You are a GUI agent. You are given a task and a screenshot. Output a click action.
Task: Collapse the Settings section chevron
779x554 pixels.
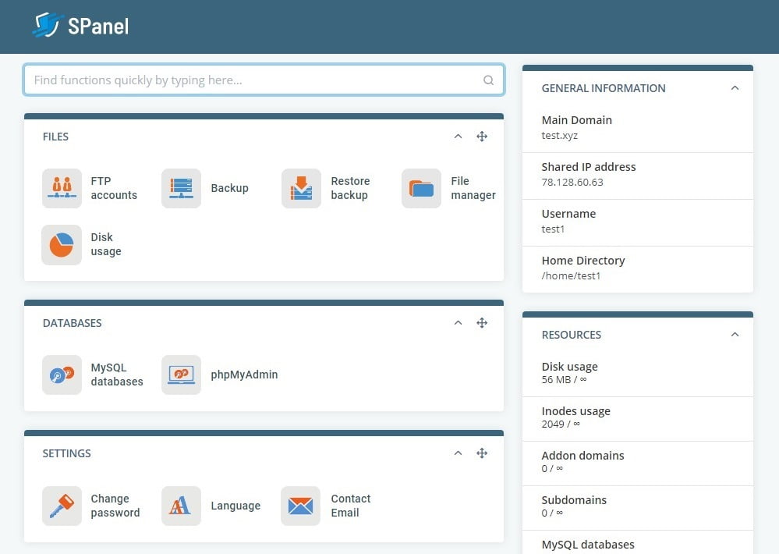(458, 453)
